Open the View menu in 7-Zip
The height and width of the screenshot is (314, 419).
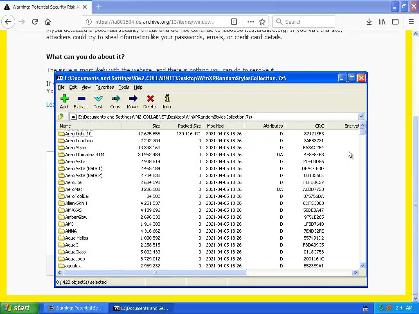point(86,87)
